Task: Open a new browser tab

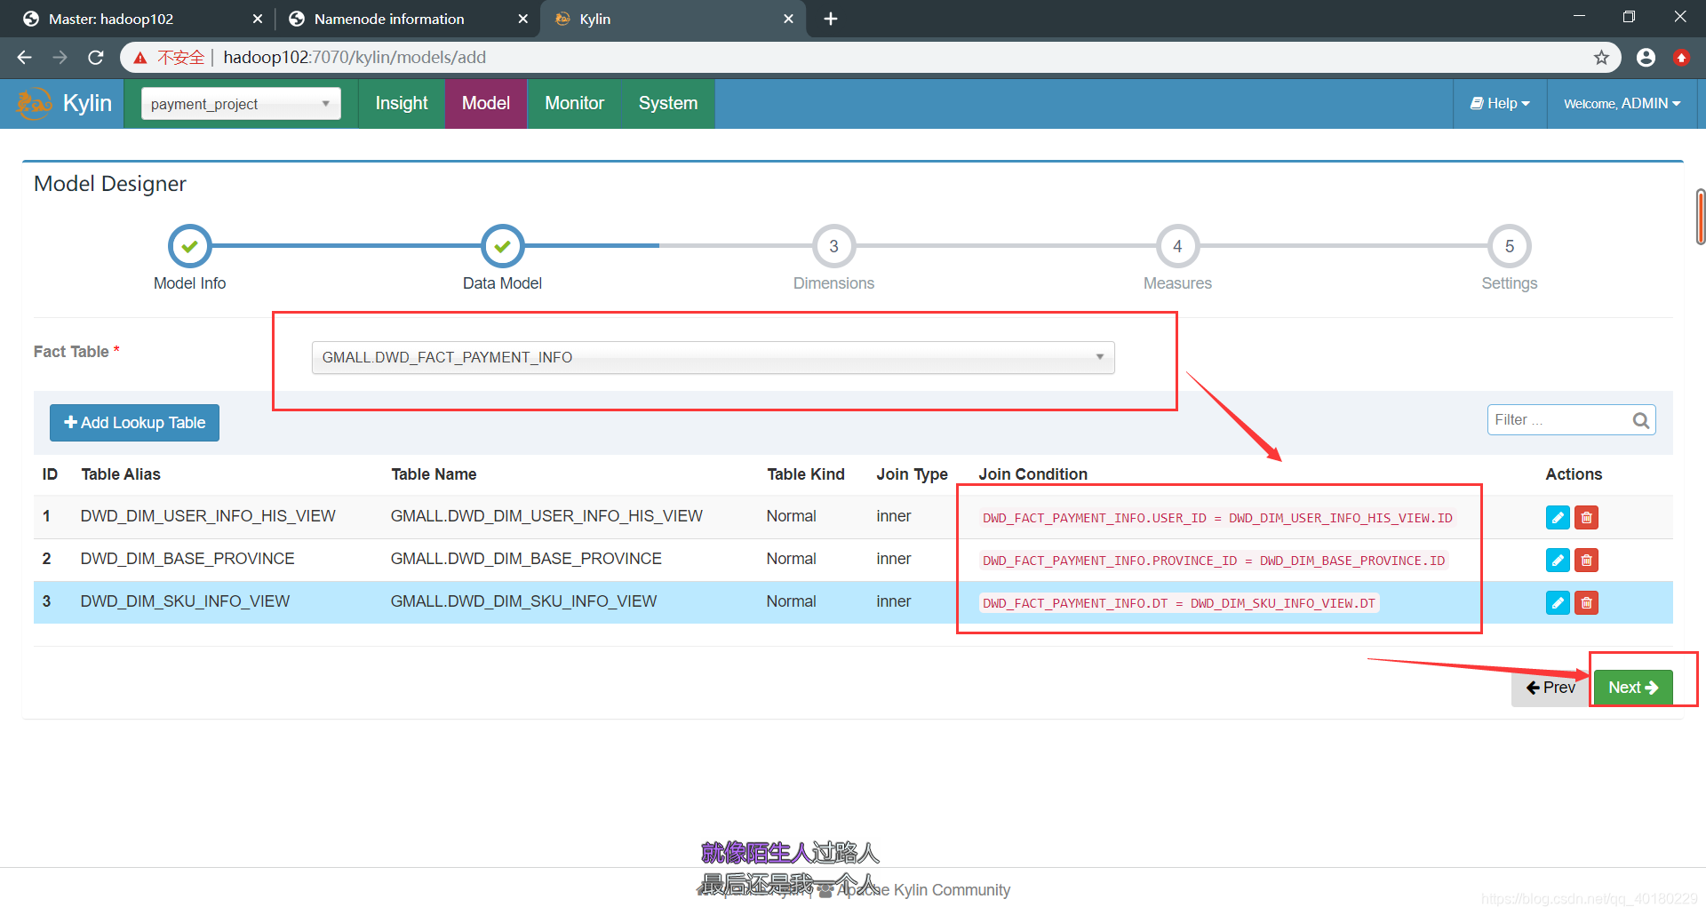Action: click(830, 19)
